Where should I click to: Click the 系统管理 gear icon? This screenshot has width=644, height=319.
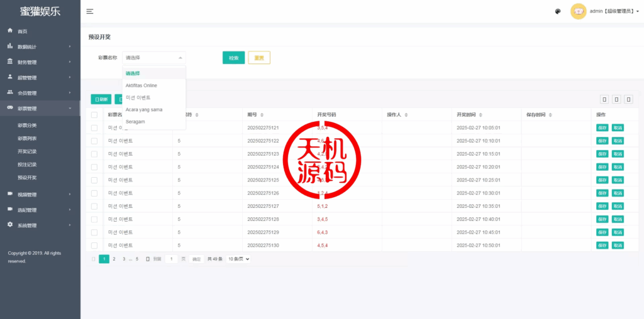[10, 225]
